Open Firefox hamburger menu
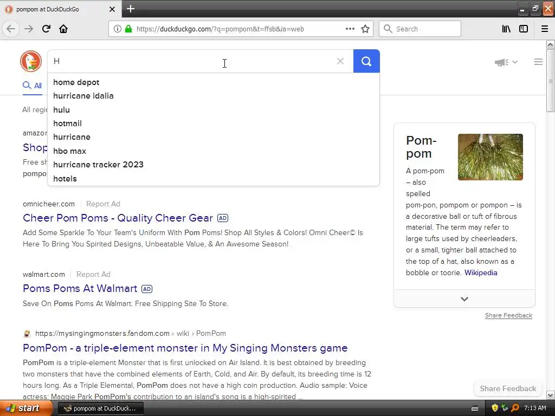 (x=545, y=29)
